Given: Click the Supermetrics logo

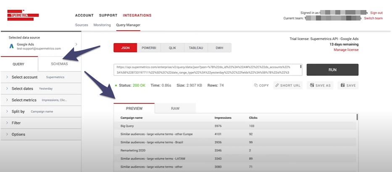Looking at the screenshot, I should pos(23,15).
